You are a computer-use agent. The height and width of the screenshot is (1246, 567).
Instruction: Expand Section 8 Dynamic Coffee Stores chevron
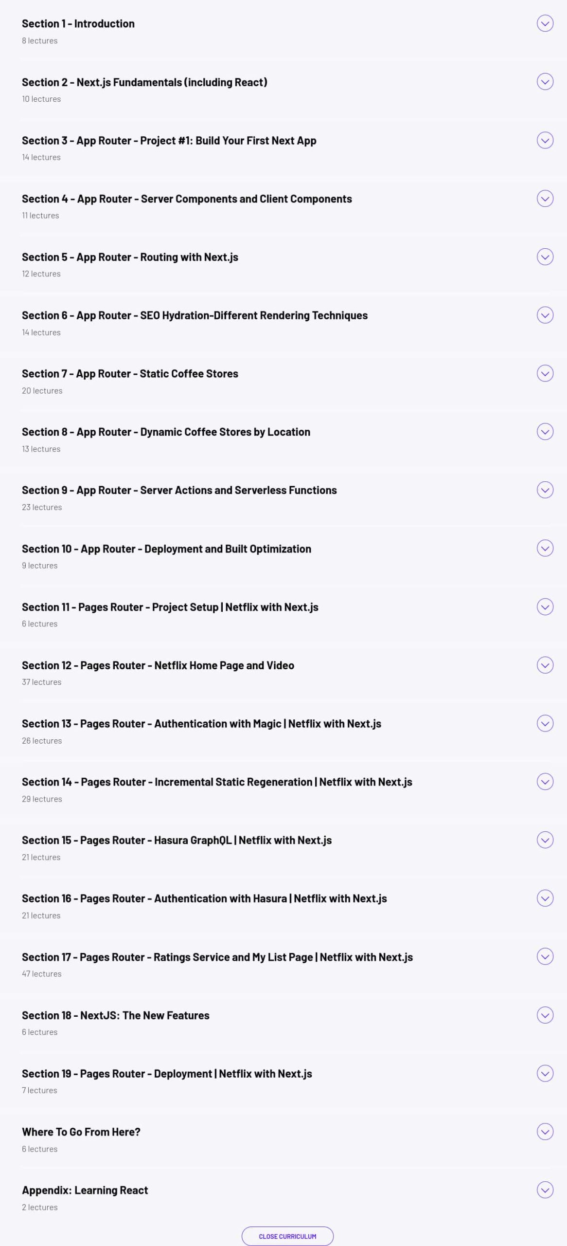click(545, 432)
